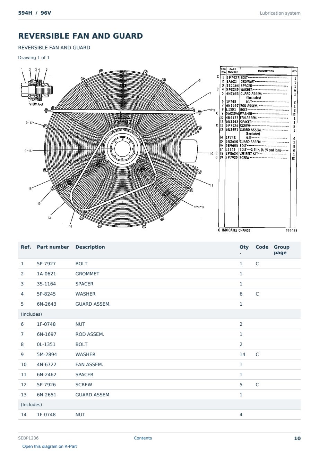This screenshot has width=319, height=452.
Task: Click callout number 15 in the diagram
Action: tap(30, 188)
